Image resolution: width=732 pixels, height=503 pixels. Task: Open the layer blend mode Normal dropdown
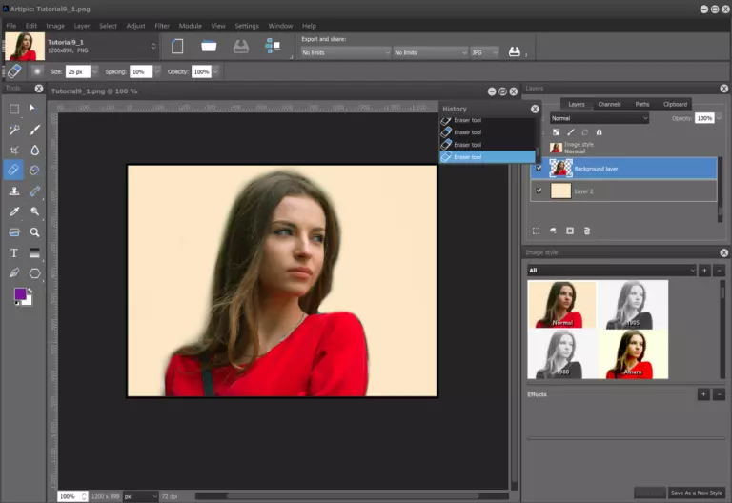coord(598,118)
